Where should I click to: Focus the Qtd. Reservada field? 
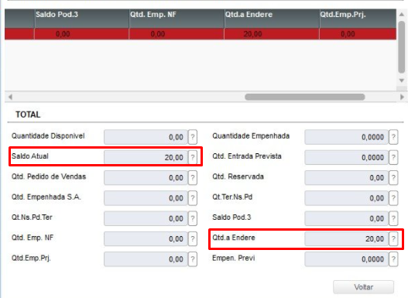(347, 178)
